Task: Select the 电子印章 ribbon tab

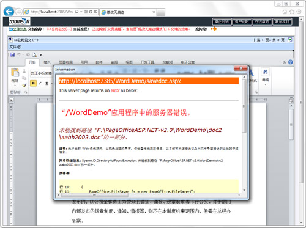Action: (x=187, y=62)
